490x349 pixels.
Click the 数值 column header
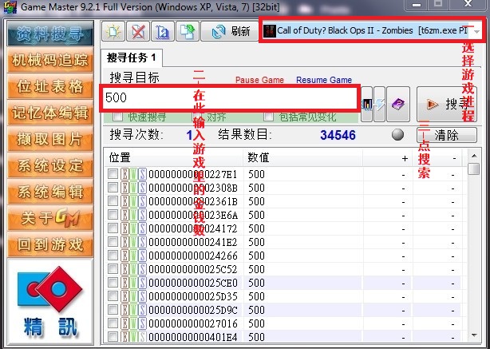(259, 157)
